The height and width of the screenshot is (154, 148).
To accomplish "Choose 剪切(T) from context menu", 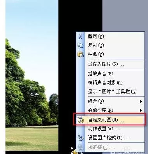I will point(110,36).
